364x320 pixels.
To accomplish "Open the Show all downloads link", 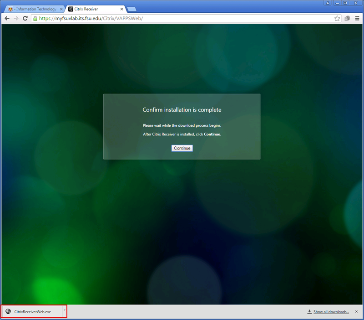I will [331, 312].
